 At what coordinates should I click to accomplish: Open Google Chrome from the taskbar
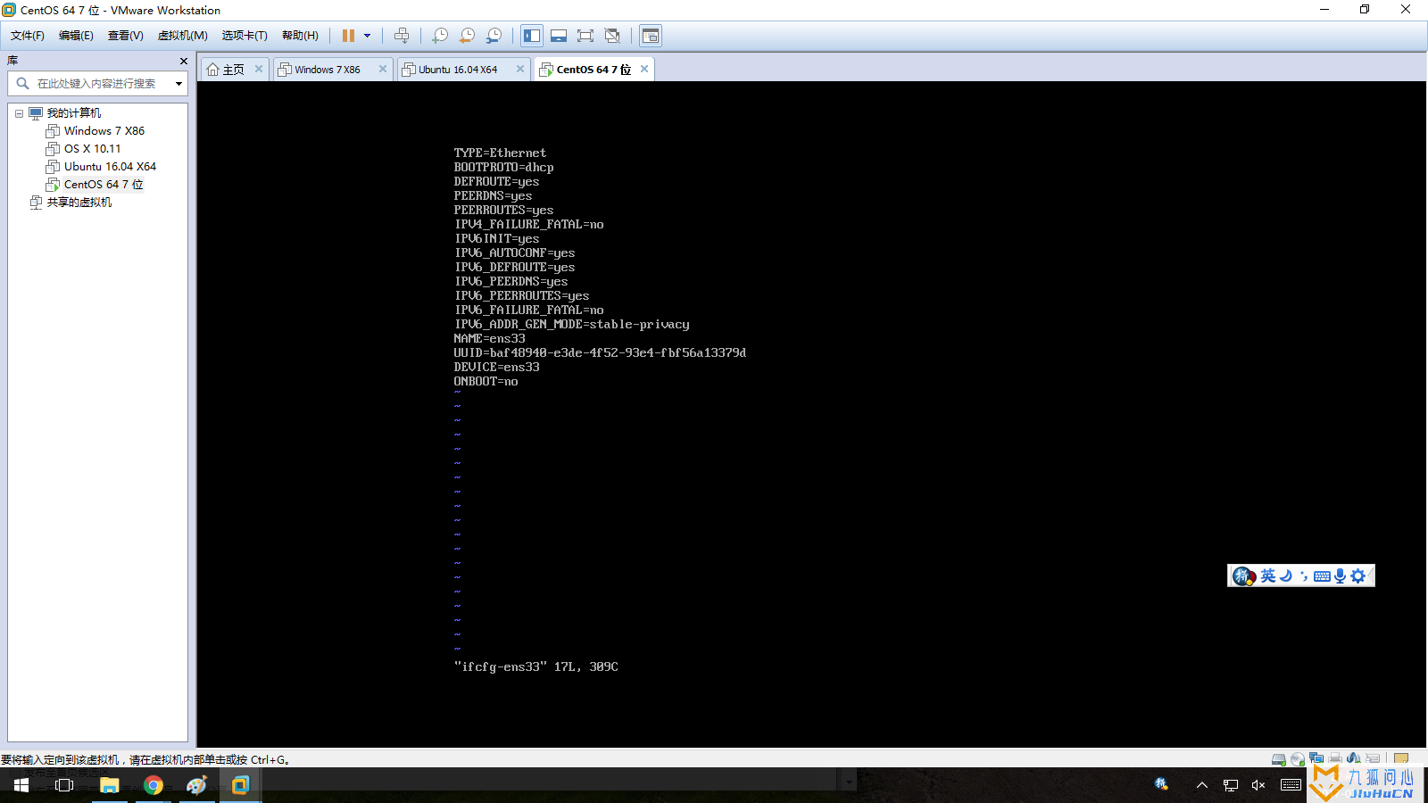pyautogui.click(x=154, y=785)
